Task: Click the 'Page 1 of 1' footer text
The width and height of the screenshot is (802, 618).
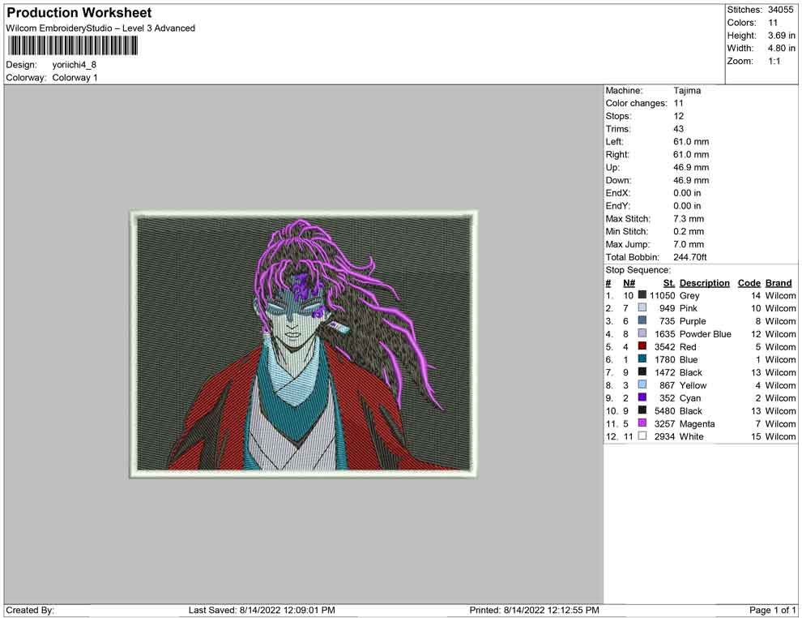Action: [x=772, y=610]
